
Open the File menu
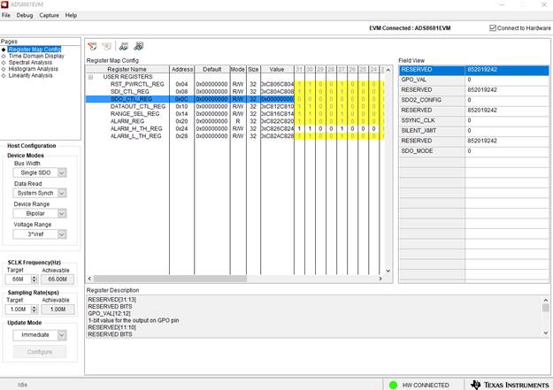click(x=6, y=16)
